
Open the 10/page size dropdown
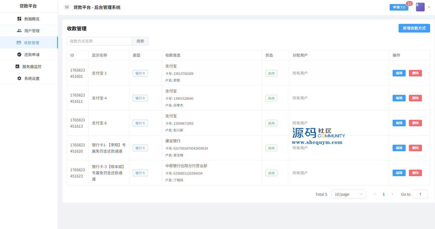click(349, 194)
